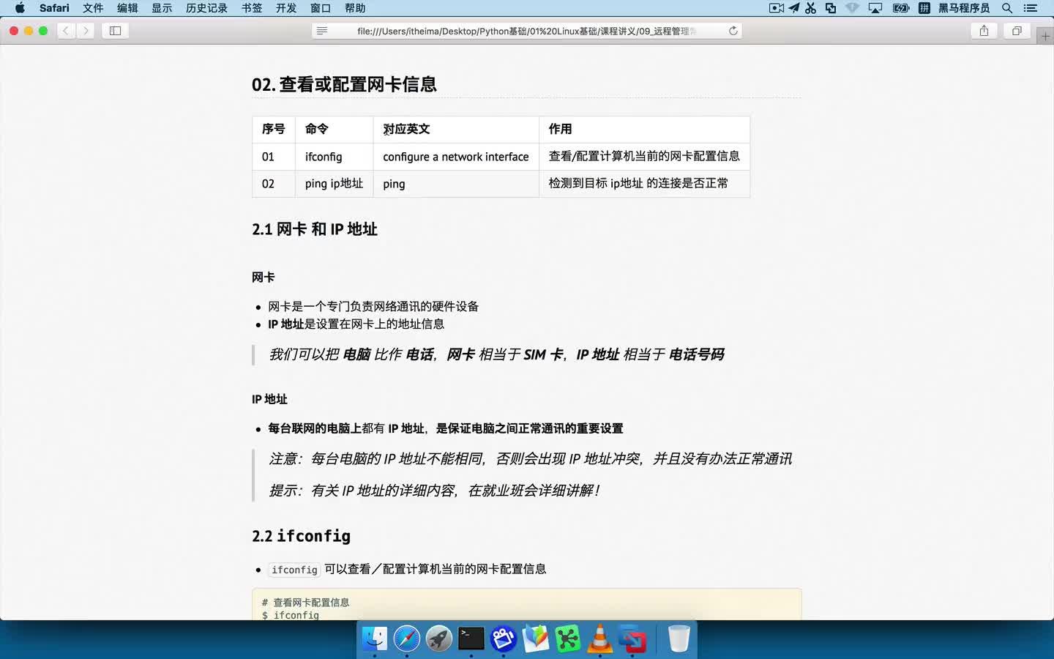
Task: Add a new tab with plus button
Action: point(1045,36)
